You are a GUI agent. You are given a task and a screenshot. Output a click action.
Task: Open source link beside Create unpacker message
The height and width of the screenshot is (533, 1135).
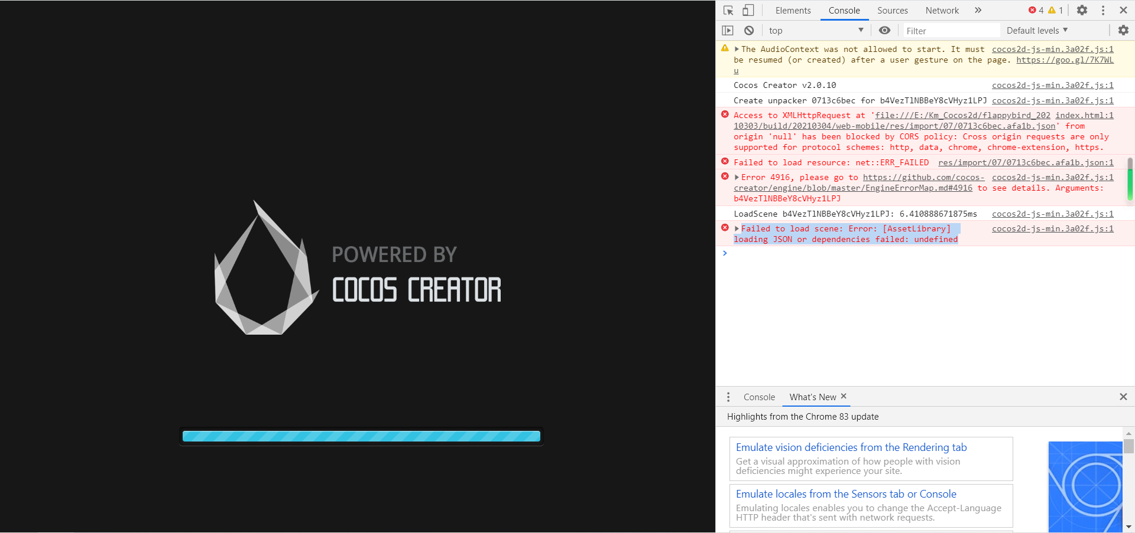(x=1052, y=101)
